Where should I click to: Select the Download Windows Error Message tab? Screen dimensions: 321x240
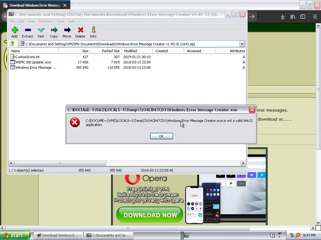coord(35,5)
